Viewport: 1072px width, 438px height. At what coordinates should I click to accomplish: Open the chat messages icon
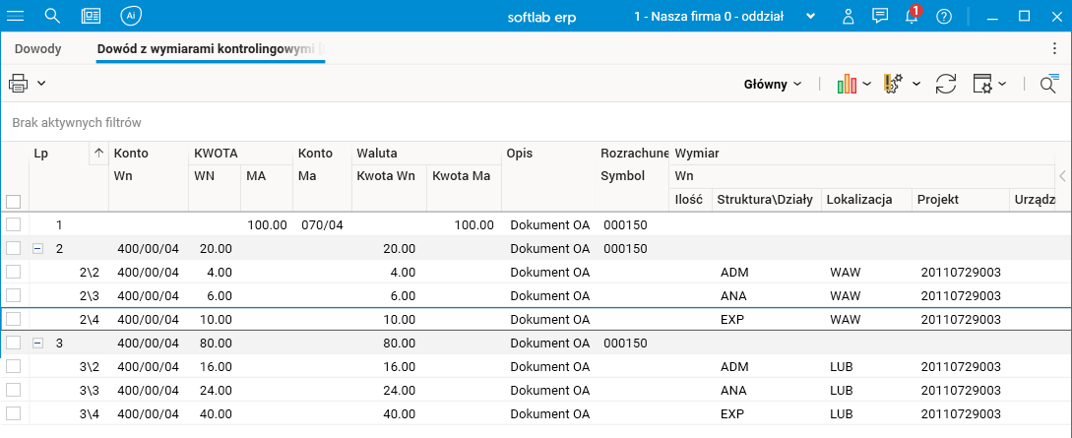tap(881, 16)
